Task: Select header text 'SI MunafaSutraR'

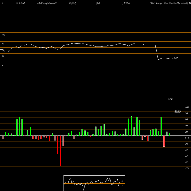Action: coord(47,3)
